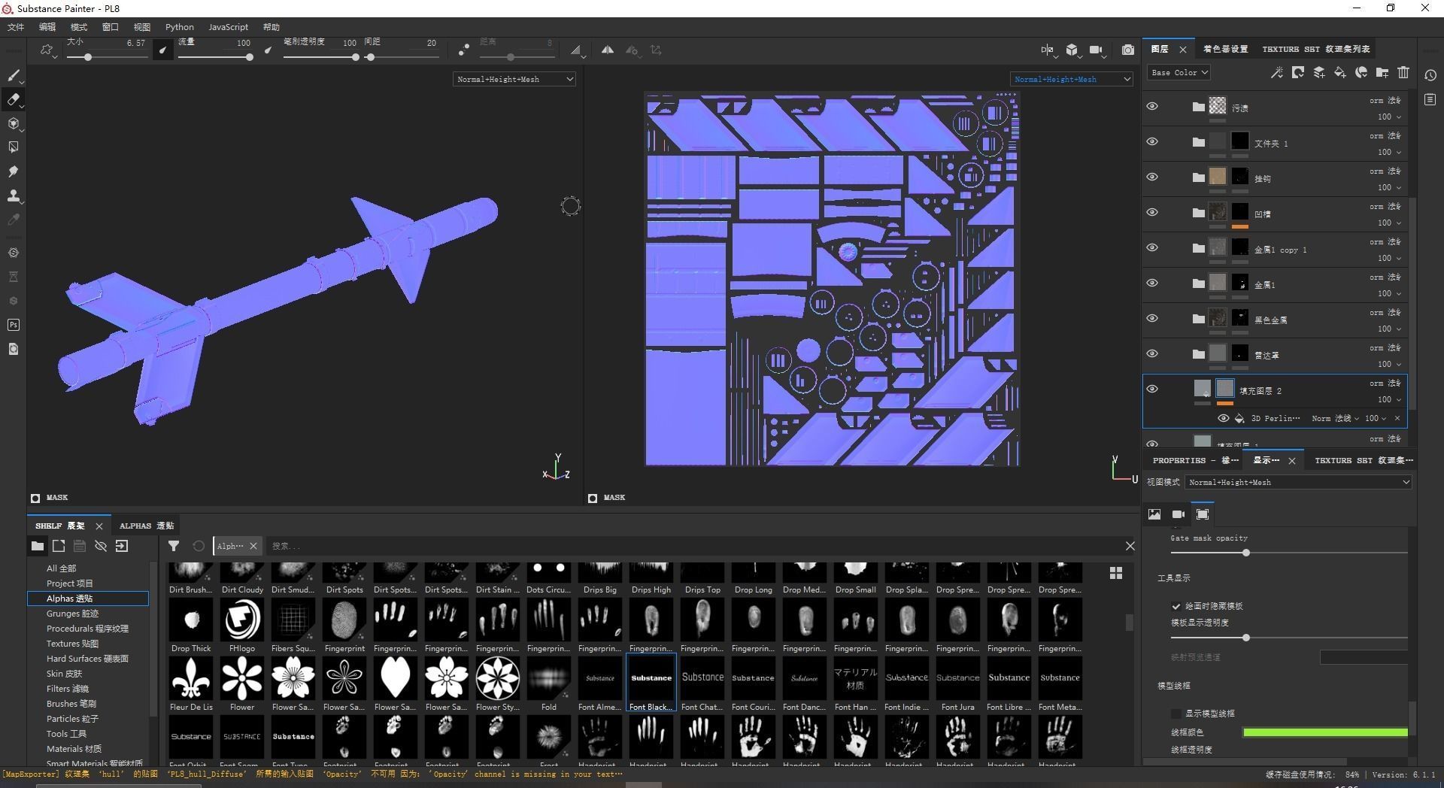Switch to ALPHAS 透贴 tab
1444x788 pixels.
[x=147, y=526]
